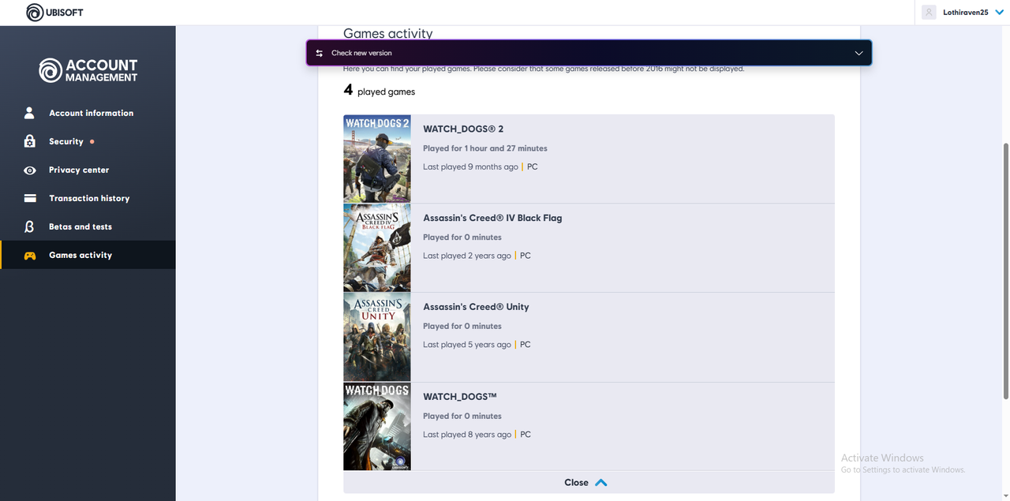Open the Account Management logo

pos(88,70)
